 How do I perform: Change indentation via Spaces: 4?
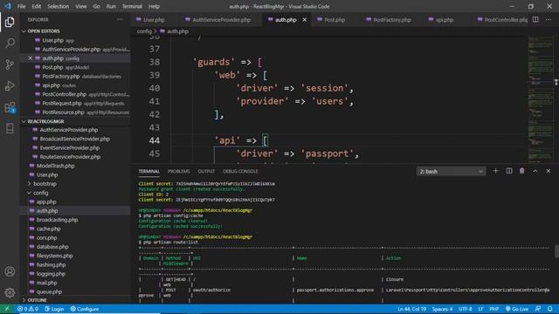[x=442, y=309]
